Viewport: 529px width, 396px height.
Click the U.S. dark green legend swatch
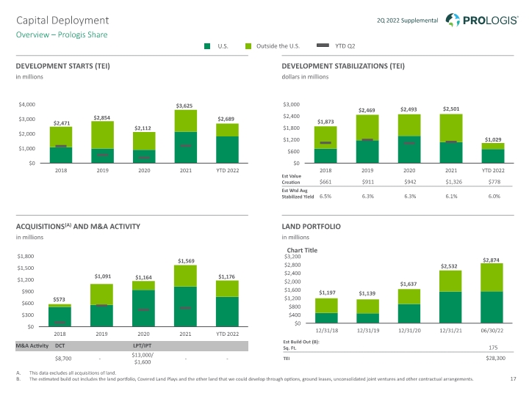point(207,46)
